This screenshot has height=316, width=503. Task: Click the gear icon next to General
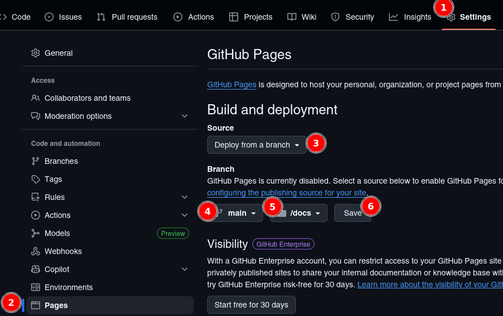click(x=36, y=53)
